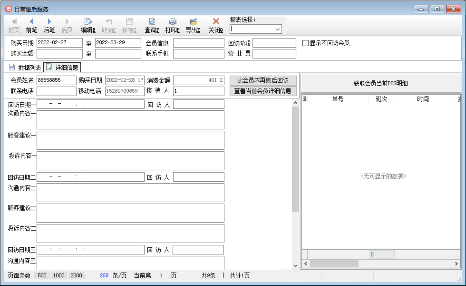Click the 购买金额 maximum field
Screen dimensions: 466x286
coord(118,54)
